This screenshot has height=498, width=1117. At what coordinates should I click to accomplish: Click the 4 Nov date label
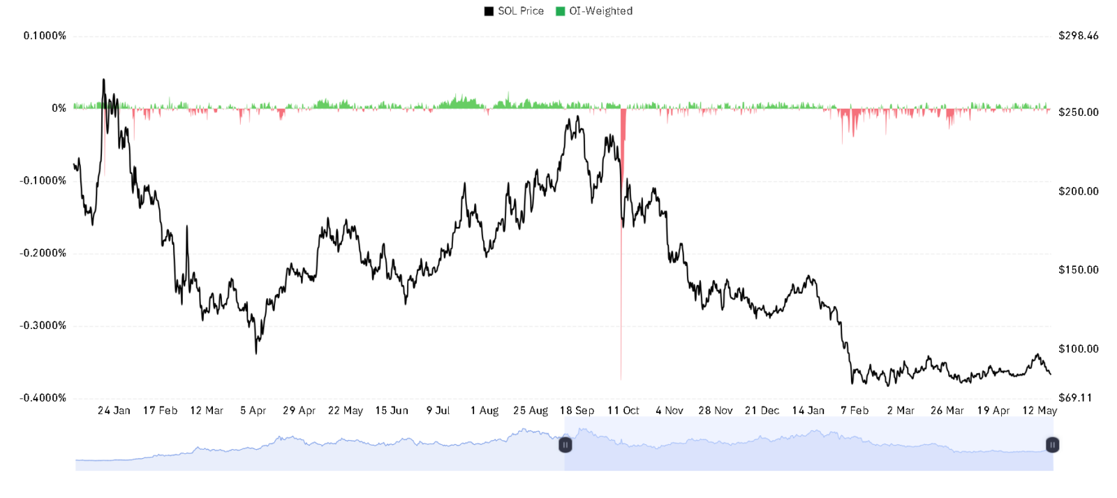(x=670, y=411)
